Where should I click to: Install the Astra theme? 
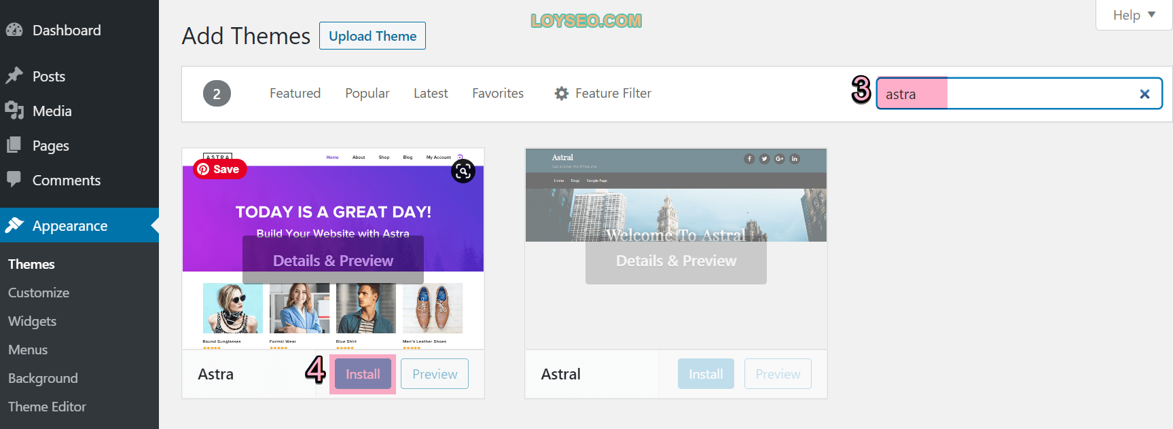click(363, 374)
